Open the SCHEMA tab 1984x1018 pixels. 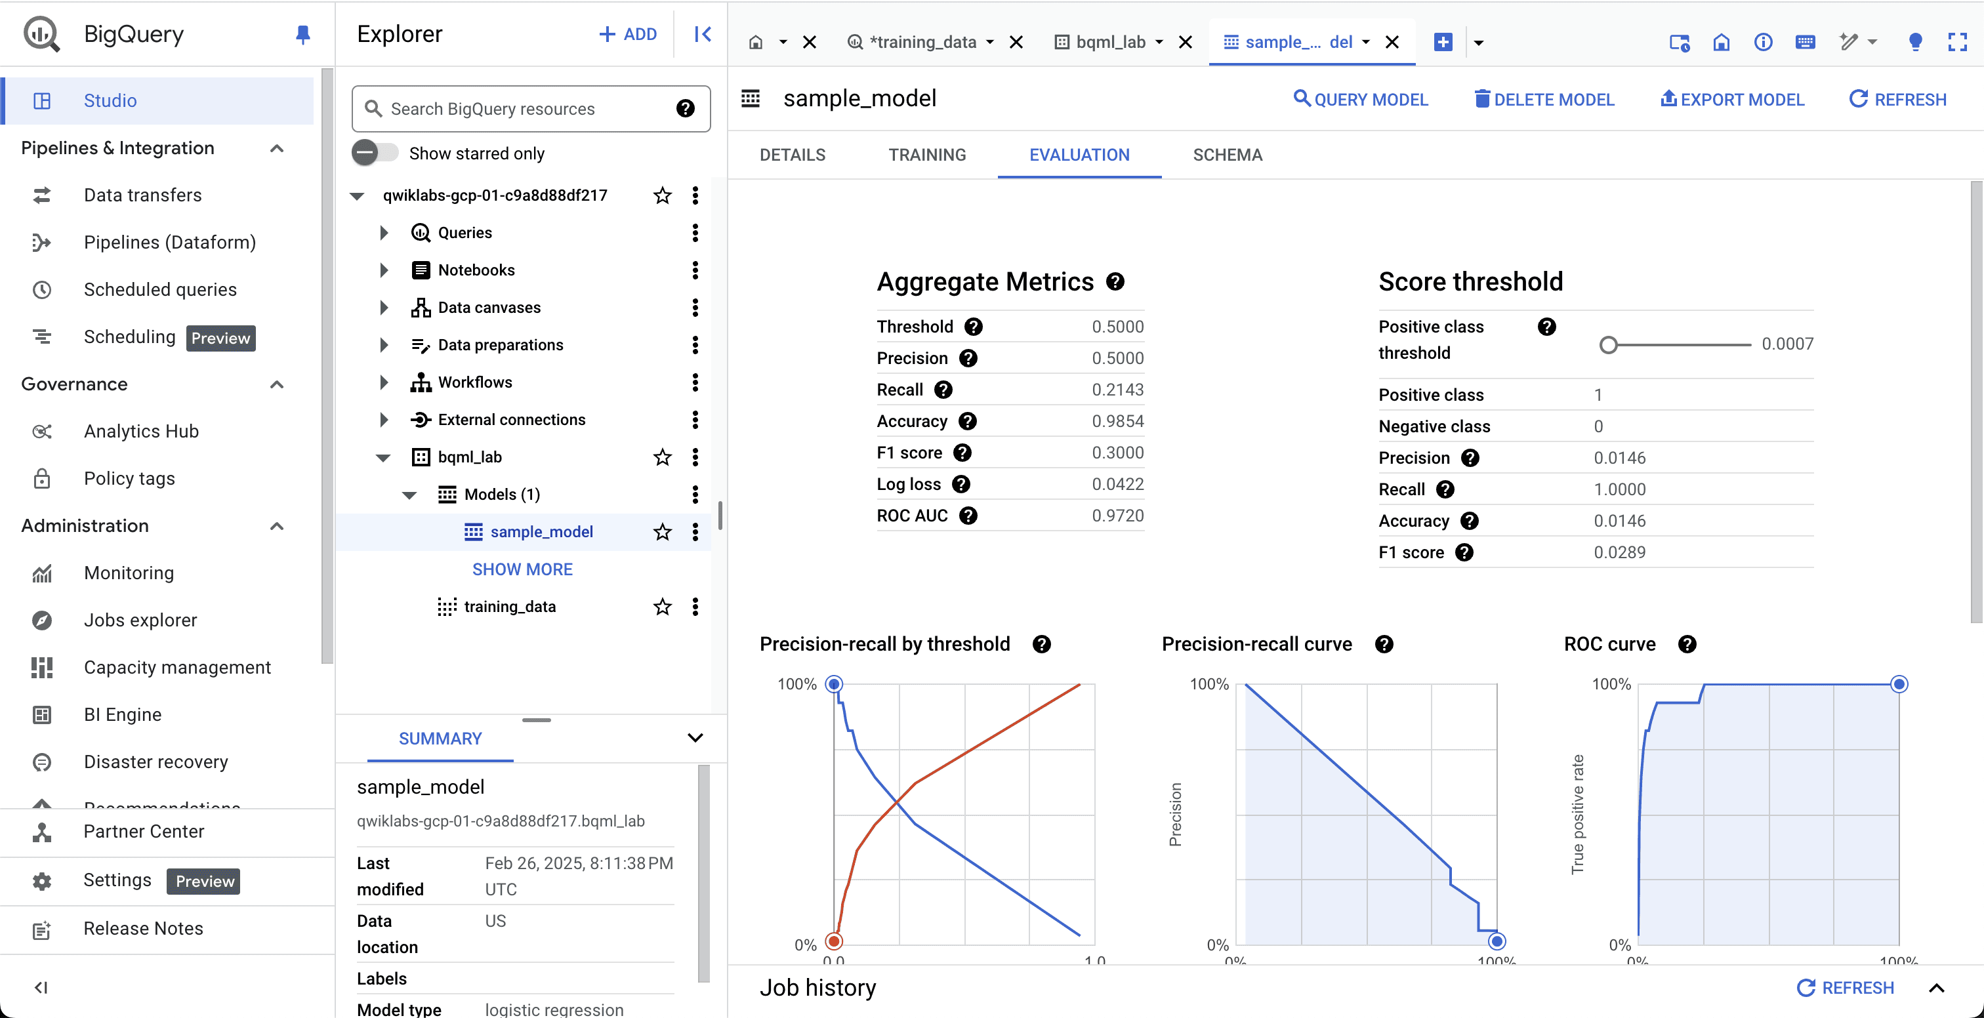[1227, 155]
